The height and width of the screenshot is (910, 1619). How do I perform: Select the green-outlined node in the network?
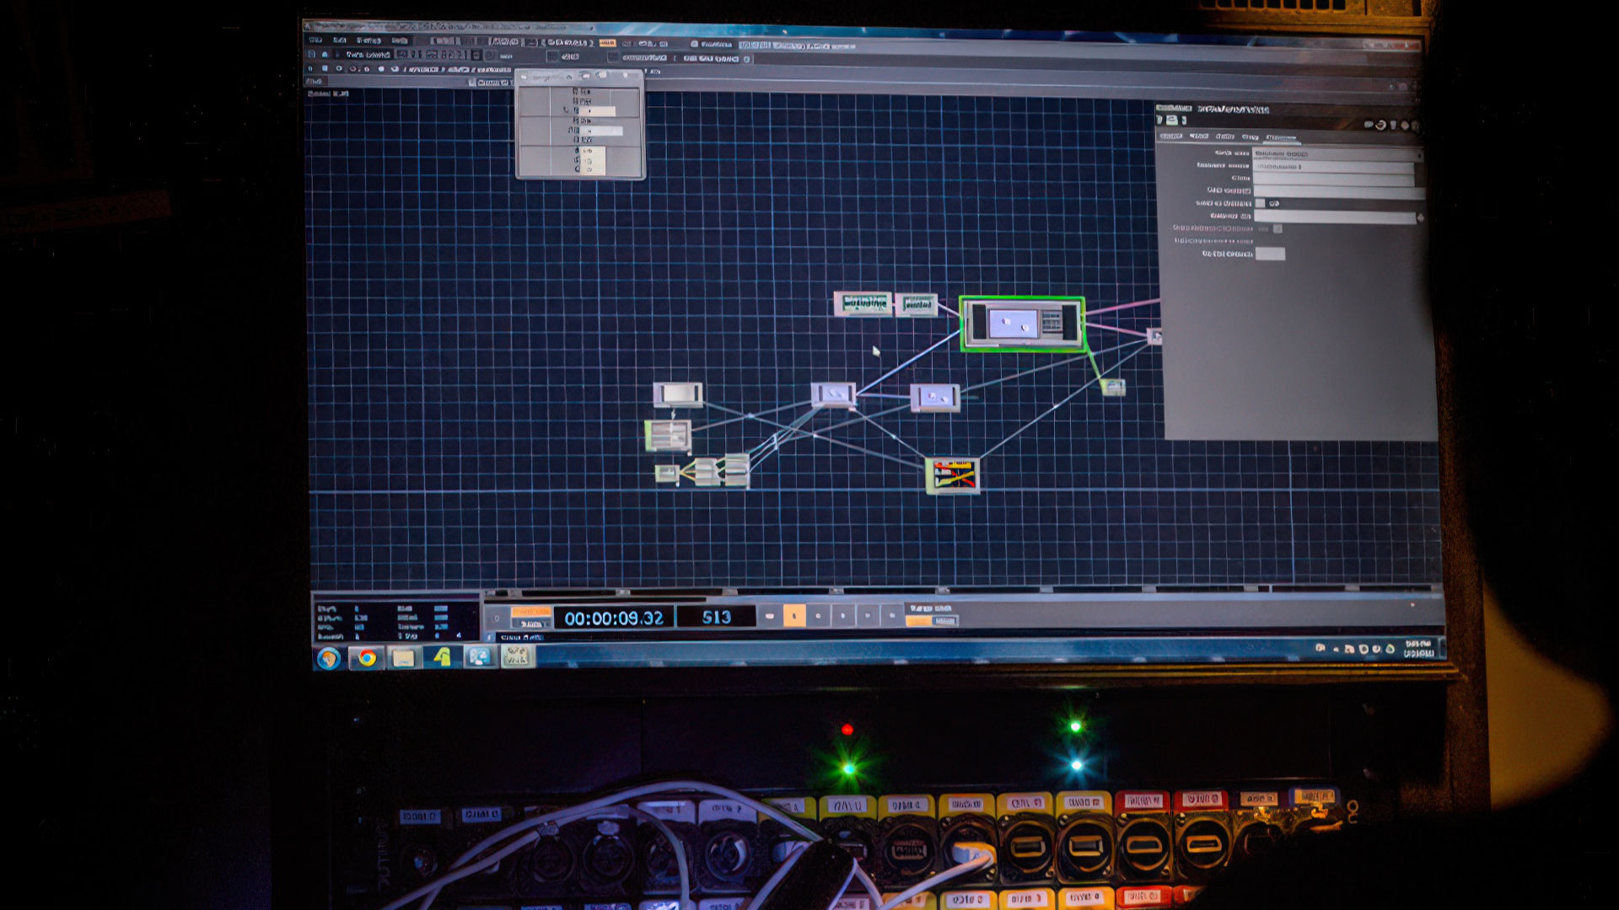click(1022, 324)
